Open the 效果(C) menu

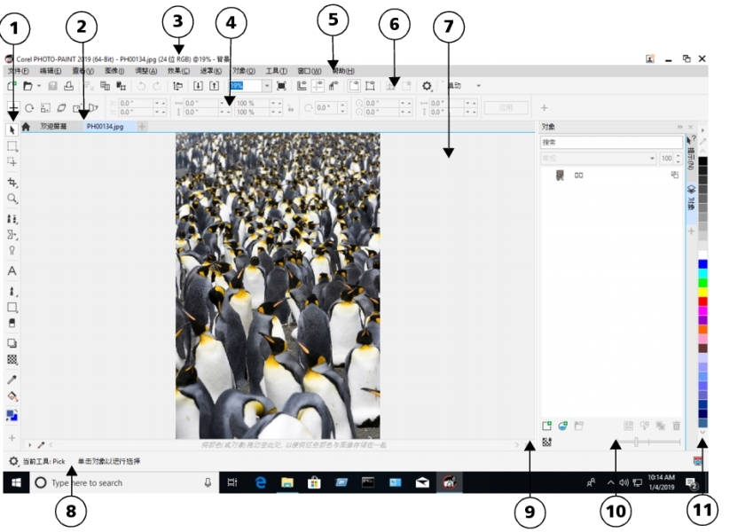pyautogui.click(x=178, y=71)
